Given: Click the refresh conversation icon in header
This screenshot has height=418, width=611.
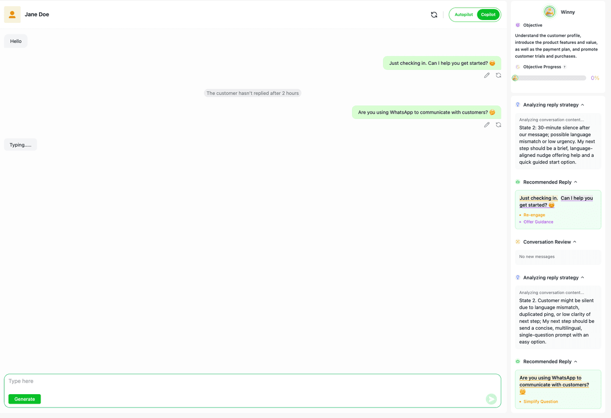Looking at the screenshot, I should [x=434, y=15].
